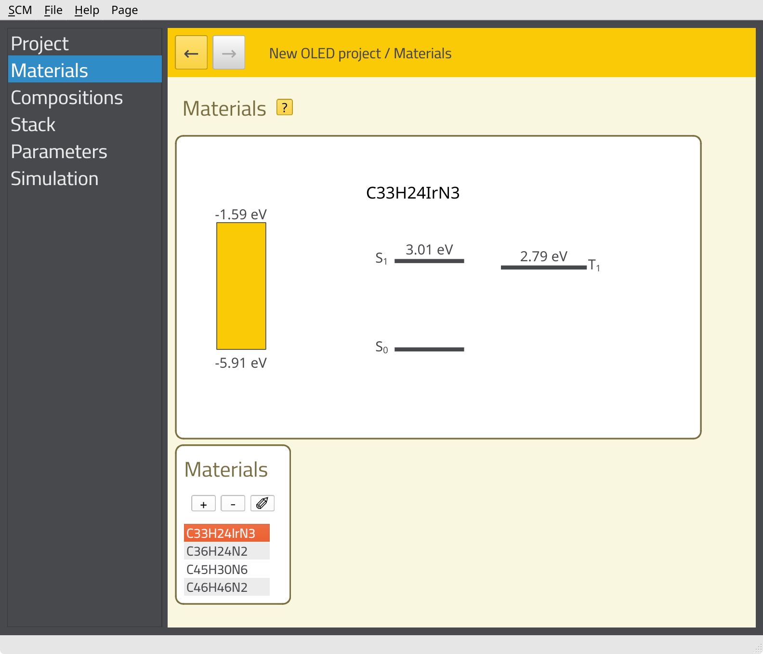The height and width of the screenshot is (654, 763).
Task: Open the Parameters page
Action: [59, 152]
